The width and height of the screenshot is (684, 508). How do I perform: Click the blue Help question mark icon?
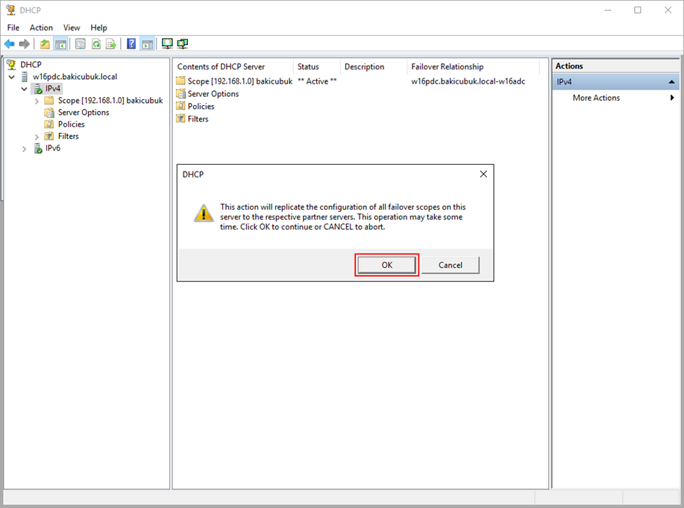point(131,44)
